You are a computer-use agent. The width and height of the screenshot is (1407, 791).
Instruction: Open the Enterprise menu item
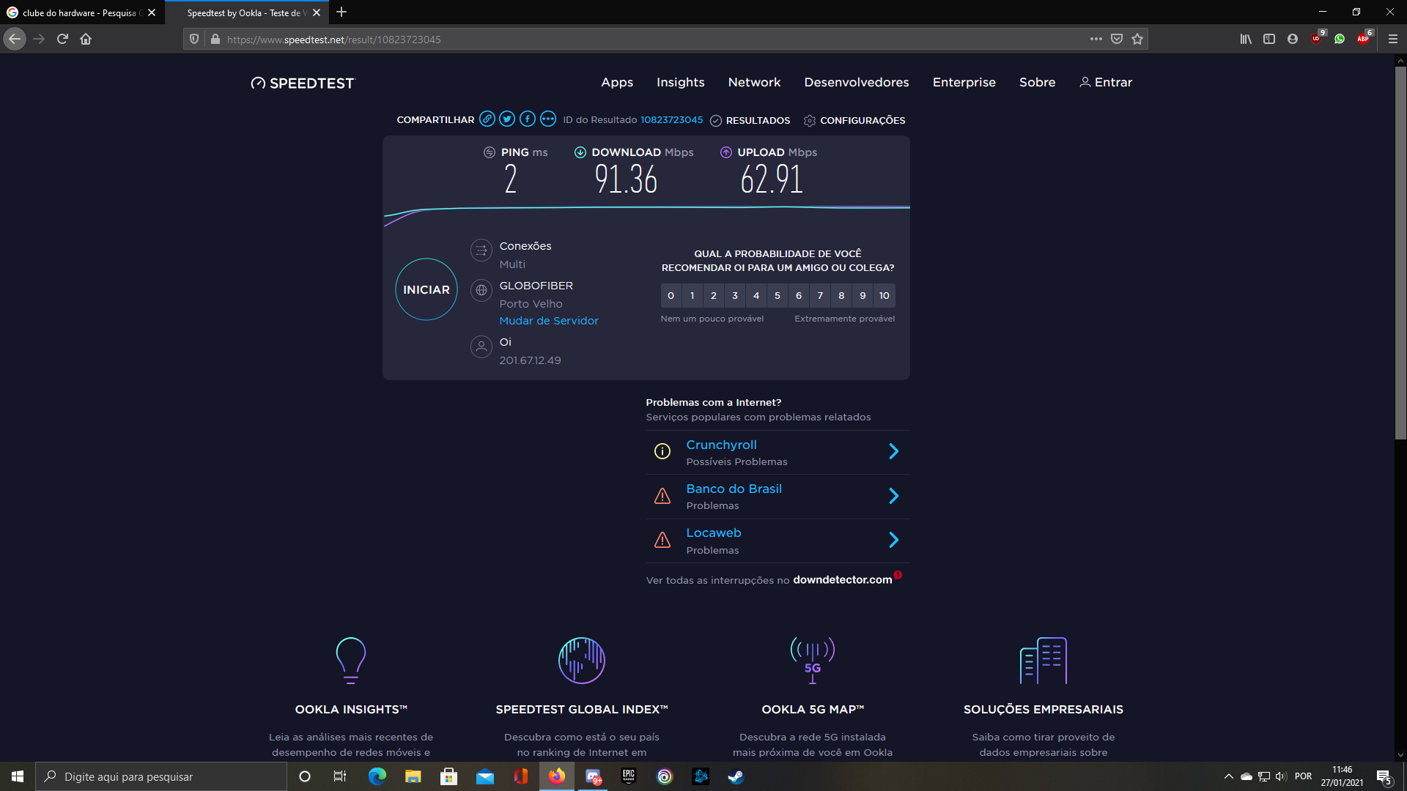click(x=964, y=82)
